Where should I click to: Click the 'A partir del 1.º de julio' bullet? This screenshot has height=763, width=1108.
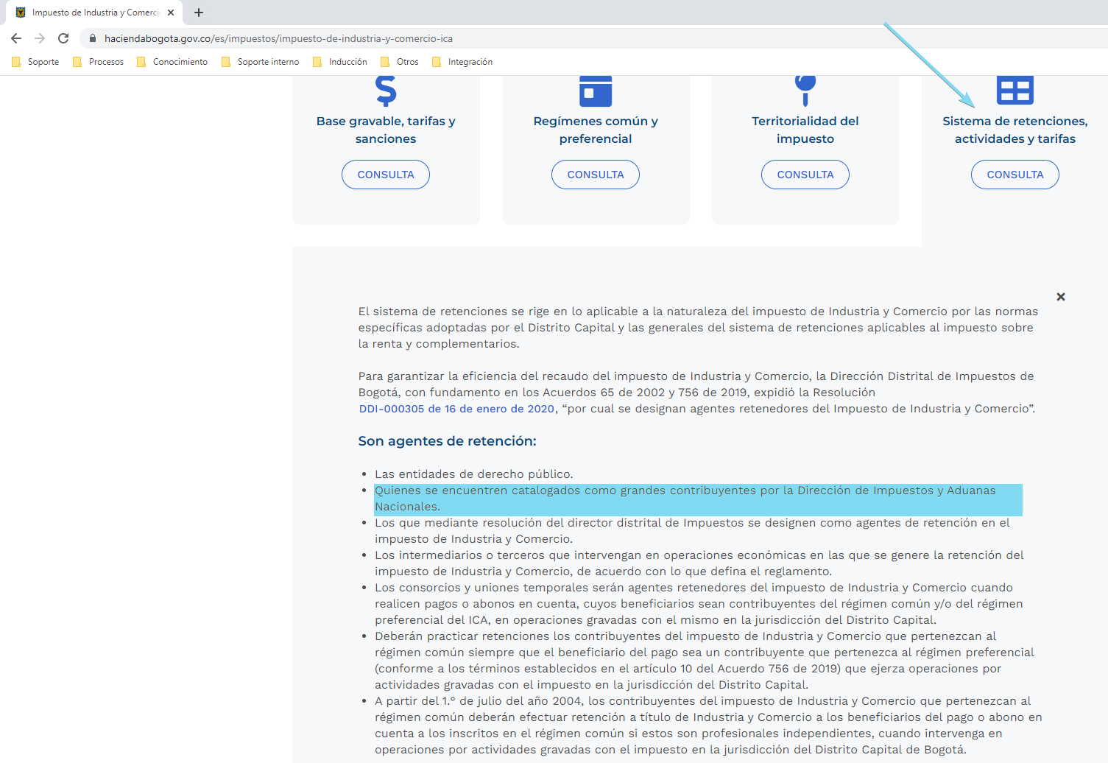point(708,725)
